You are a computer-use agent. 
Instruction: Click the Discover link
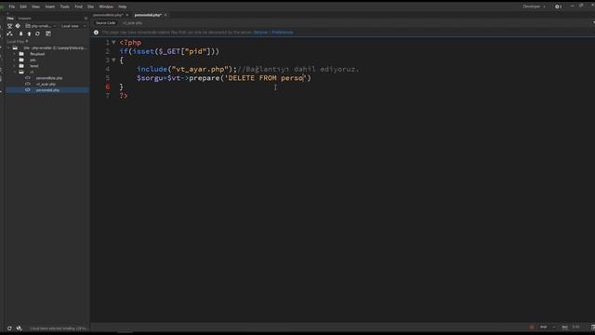[260, 33]
